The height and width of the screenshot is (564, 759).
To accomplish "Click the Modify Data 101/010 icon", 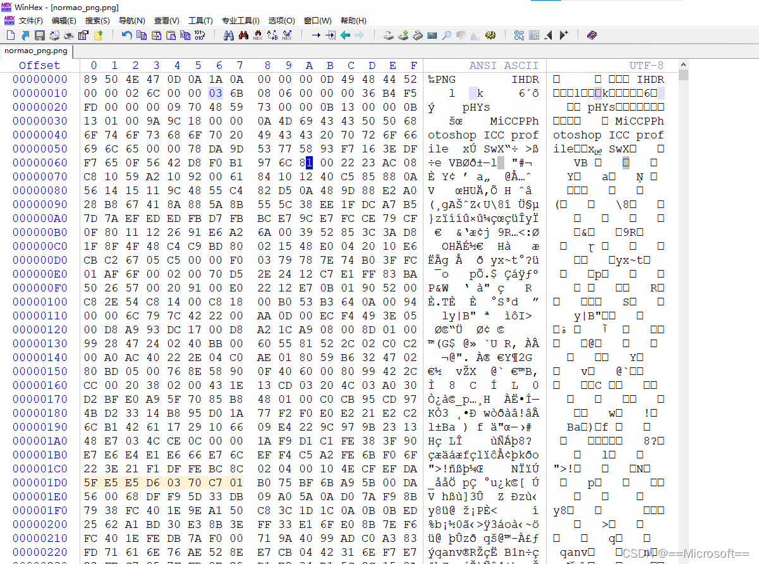I will click(200, 35).
